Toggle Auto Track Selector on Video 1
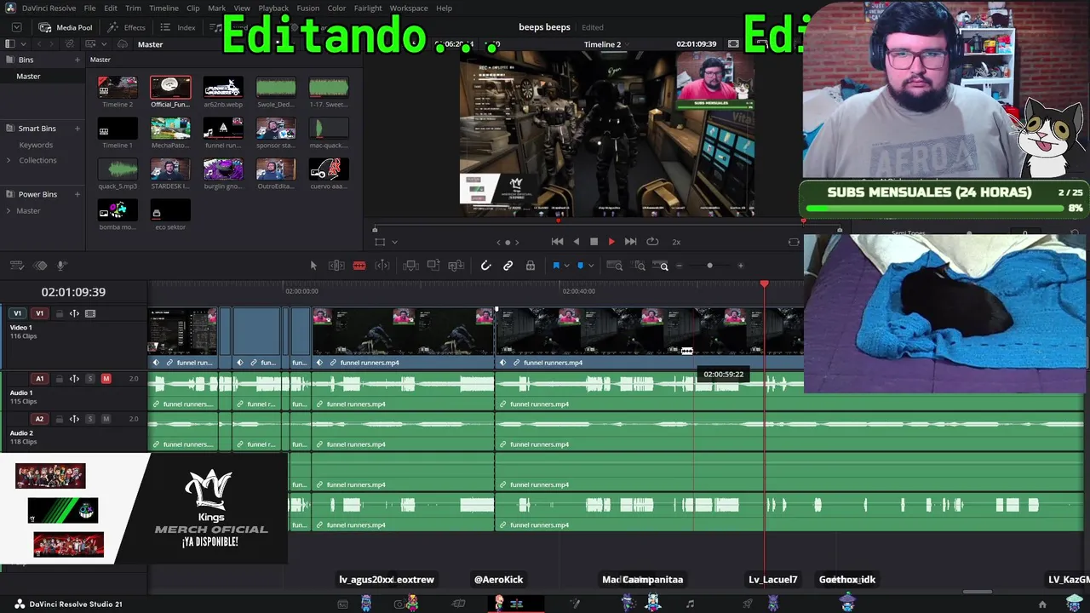 tap(74, 313)
